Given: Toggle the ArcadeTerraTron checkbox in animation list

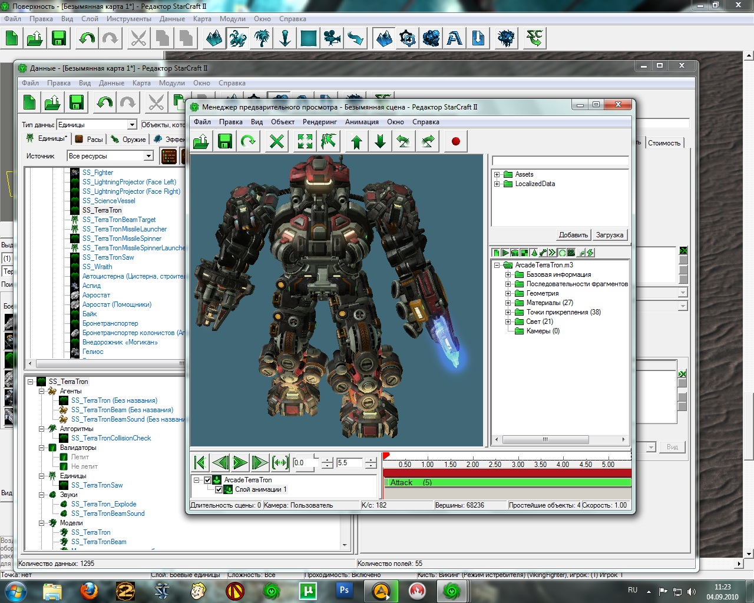Looking at the screenshot, I should click(x=207, y=480).
